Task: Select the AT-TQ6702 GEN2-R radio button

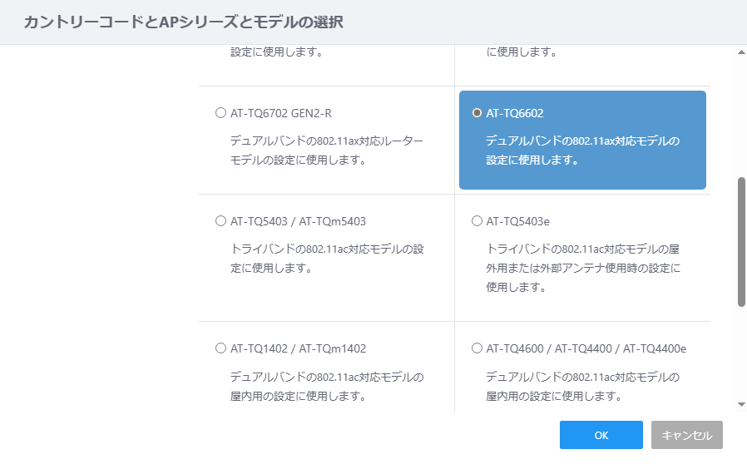Action: (220, 113)
